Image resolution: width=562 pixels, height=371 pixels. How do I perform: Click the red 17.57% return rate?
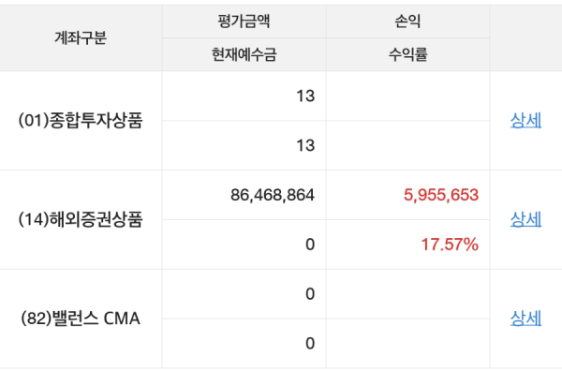(x=450, y=245)
